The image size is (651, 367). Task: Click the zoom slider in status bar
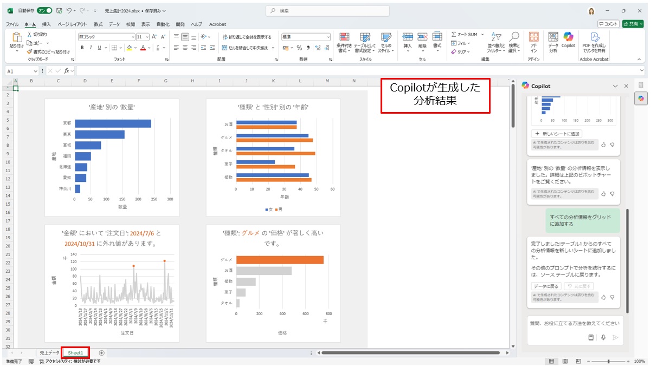pyautogui.click(x=608, y=361)
